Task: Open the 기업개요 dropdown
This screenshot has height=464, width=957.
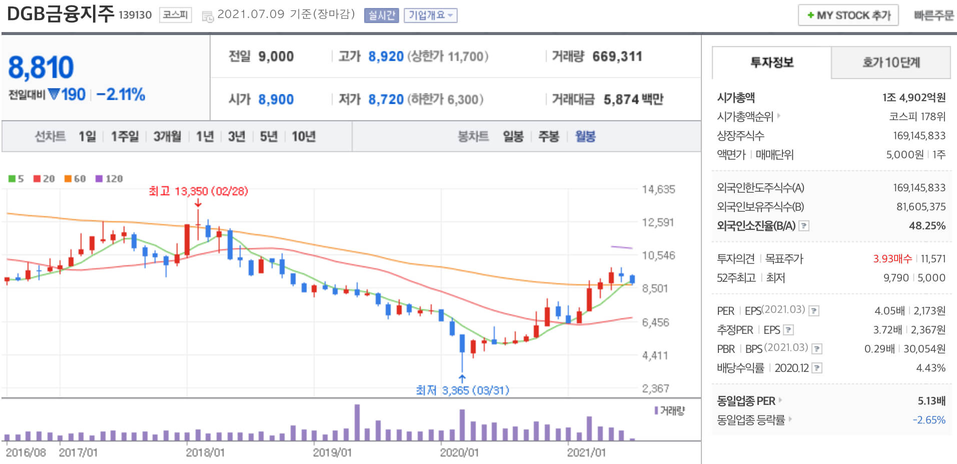Action: (431, 16)
